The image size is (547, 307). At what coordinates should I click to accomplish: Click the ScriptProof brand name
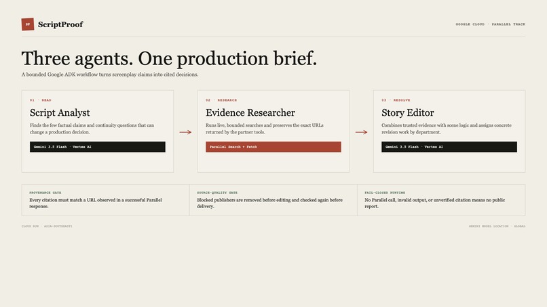pyautogui.click(x=60, y=24)
